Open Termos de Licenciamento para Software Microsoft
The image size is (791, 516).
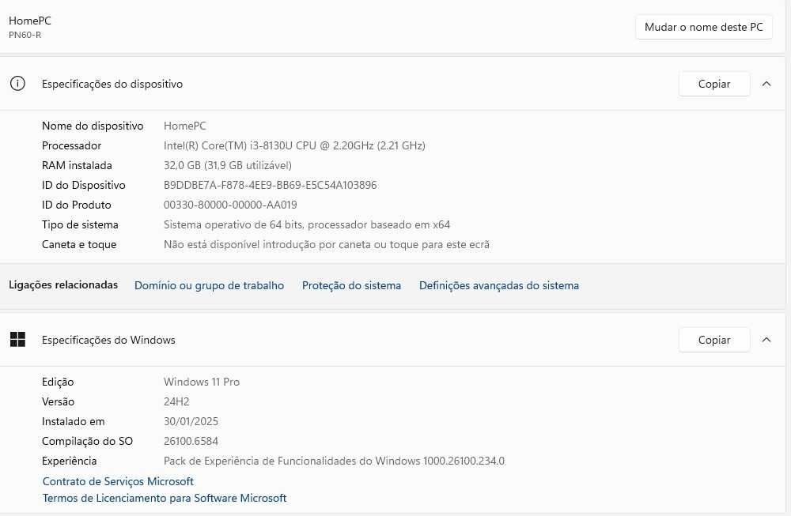point(165,498)
